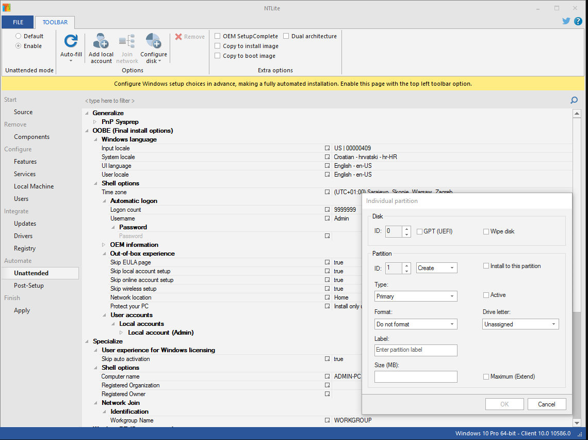
Task: Click the Join network icon
Action: tap(127, 41)
